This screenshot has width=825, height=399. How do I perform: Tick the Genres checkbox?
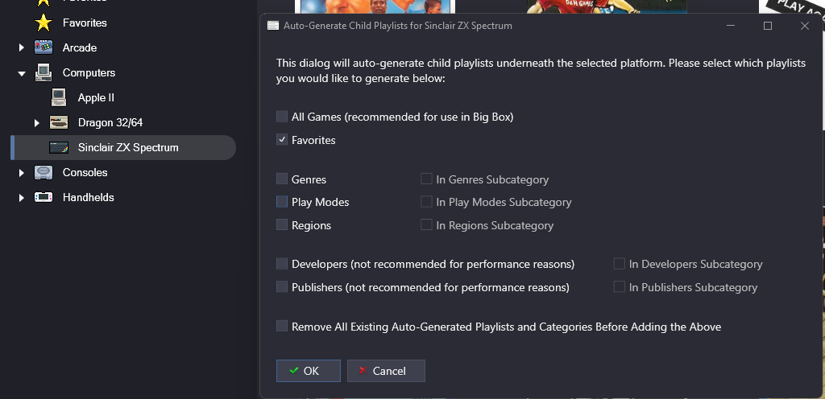pyautogui.click(x=282, y=179)
